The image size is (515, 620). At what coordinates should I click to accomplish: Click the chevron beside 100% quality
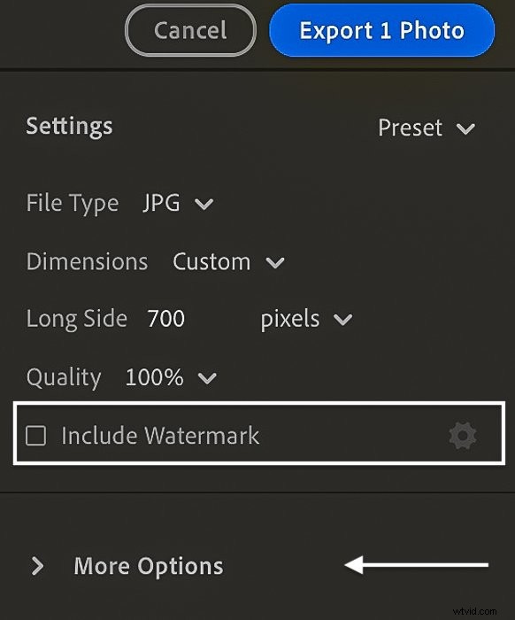[207, 378]
